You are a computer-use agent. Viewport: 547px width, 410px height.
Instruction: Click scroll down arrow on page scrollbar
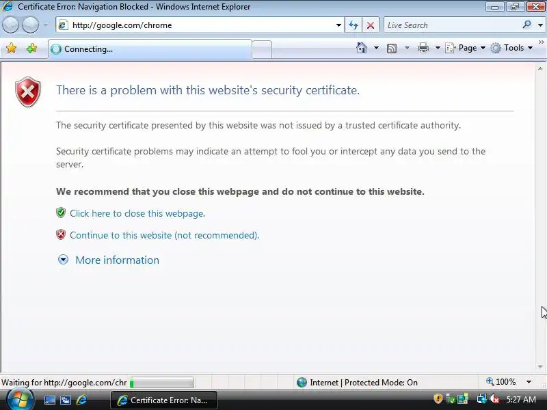point(540,366)
